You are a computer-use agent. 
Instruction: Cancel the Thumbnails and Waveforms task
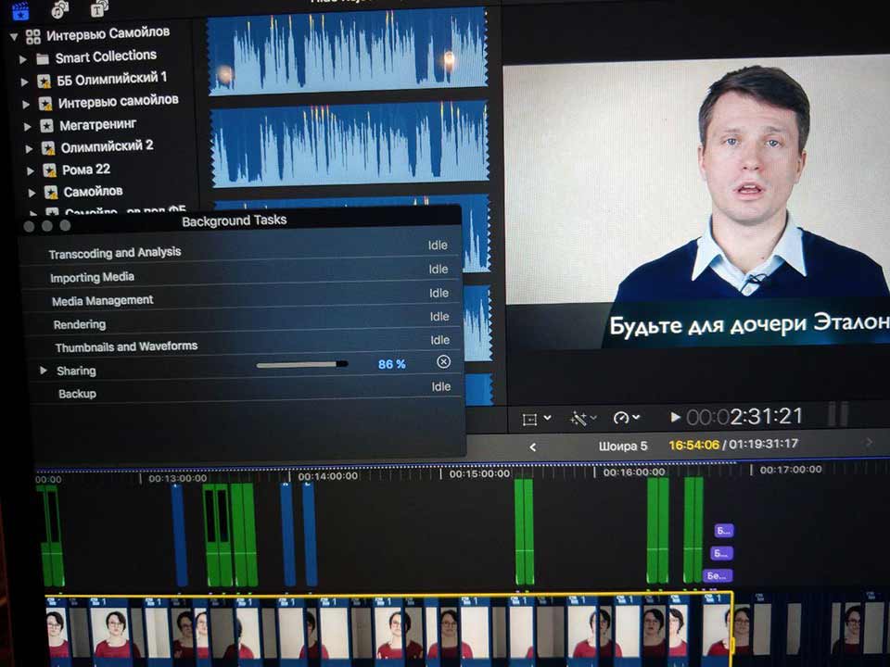[442, 362]
